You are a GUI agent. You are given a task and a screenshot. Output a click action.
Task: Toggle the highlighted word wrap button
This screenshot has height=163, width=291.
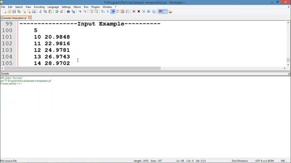[x=113, y=12]
